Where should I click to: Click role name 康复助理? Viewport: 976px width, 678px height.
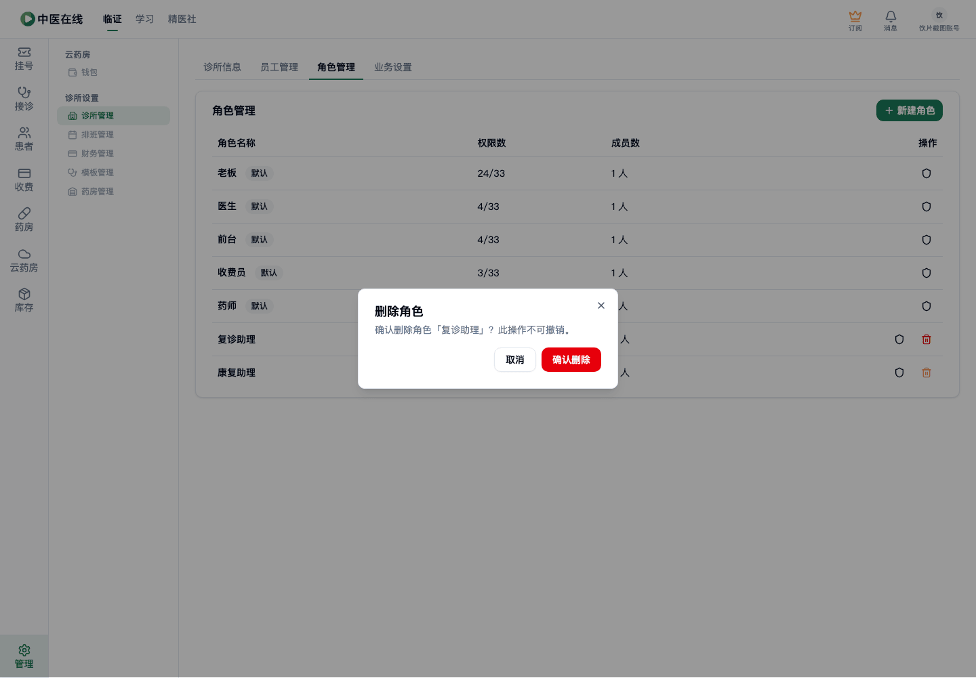[x=237, y=373]
